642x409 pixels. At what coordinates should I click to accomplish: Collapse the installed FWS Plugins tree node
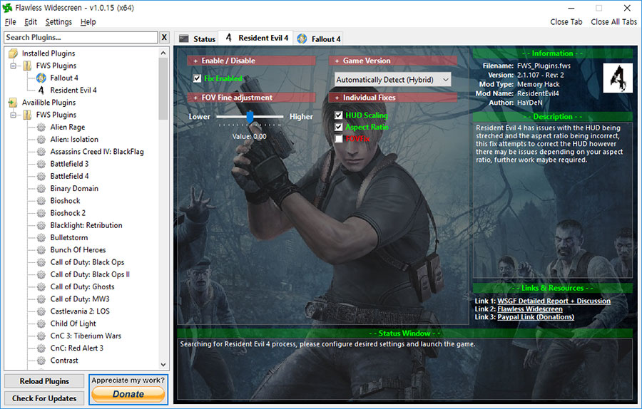click(x=14, y=66)
